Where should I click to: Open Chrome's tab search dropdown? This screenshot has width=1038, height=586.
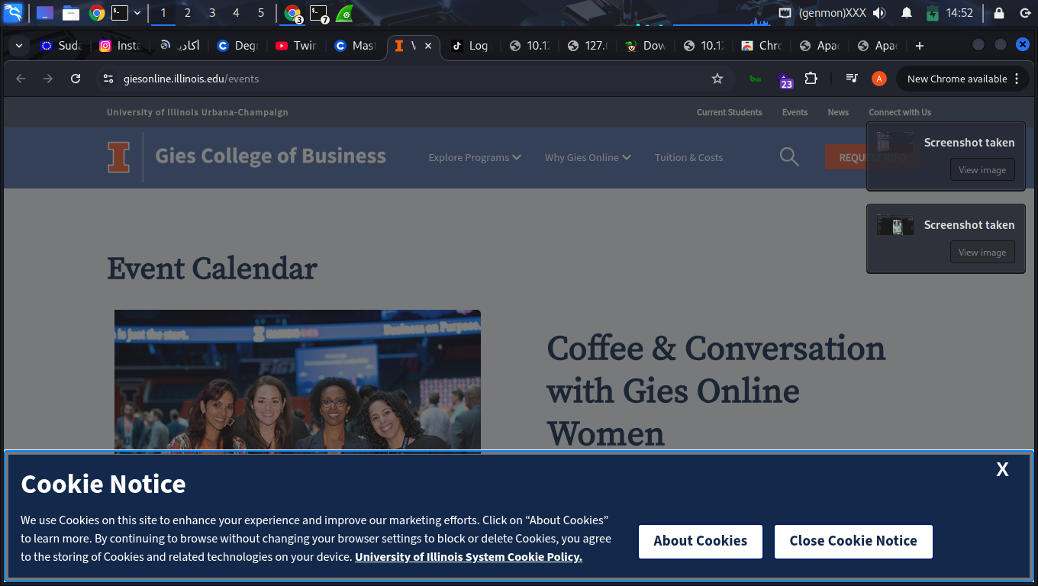pos(19,46)
